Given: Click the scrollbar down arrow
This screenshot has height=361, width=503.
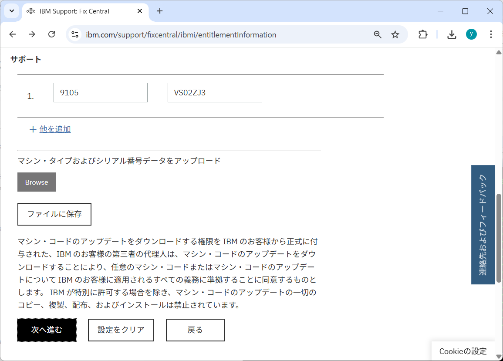Looking at the screenshot, I should click(499, 357).
